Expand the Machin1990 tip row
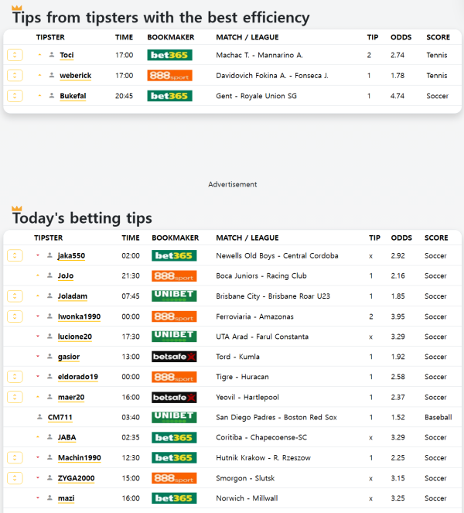464x513 pixels. click(x=15, y=458)
